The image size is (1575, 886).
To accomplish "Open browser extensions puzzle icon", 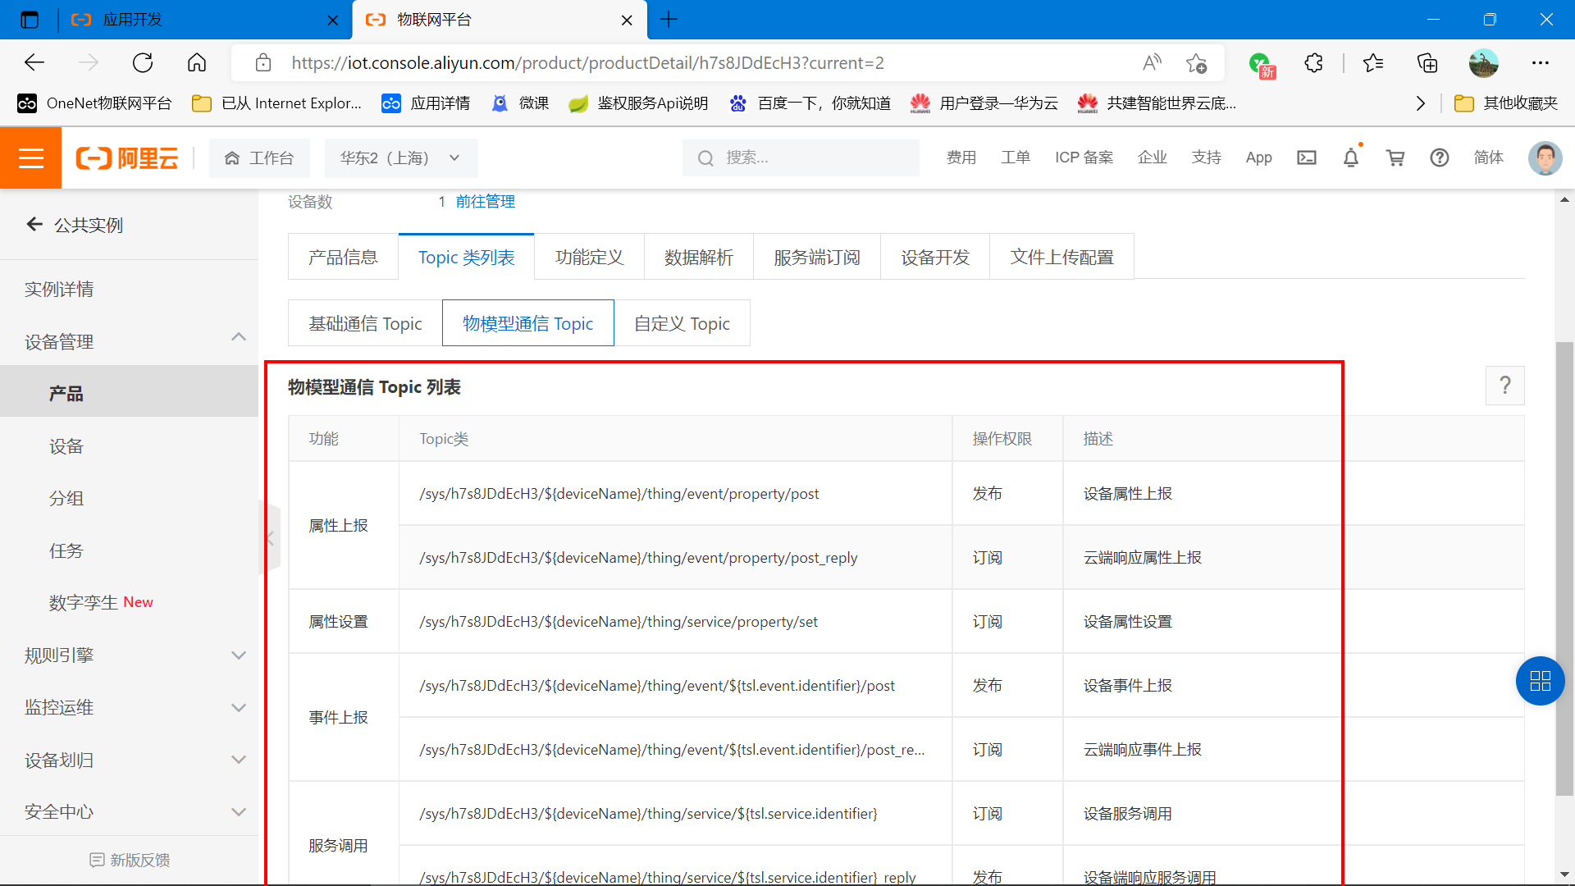I will pos(1313,63).
